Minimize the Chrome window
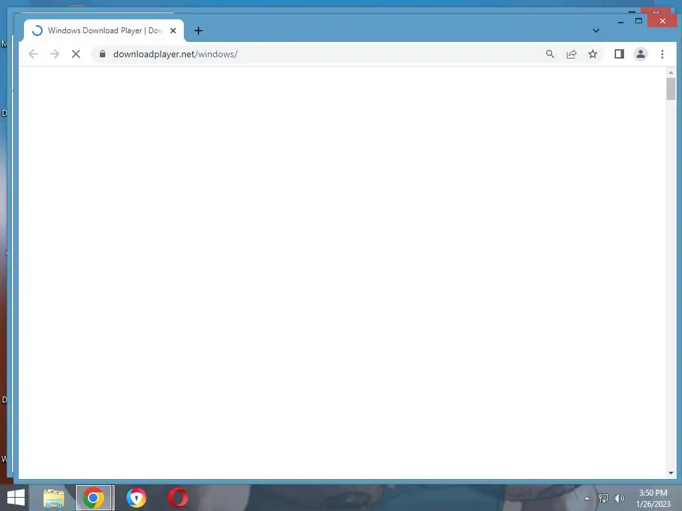 620,21
